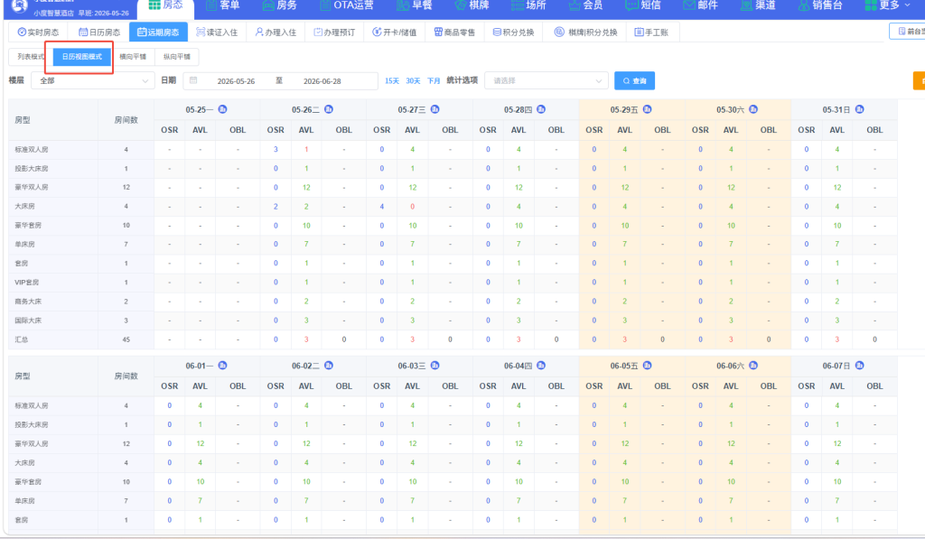Click 大床房 OSR value 4 under 05-27三
This screenshot has height=539, width=925.
tap(382, 207)
